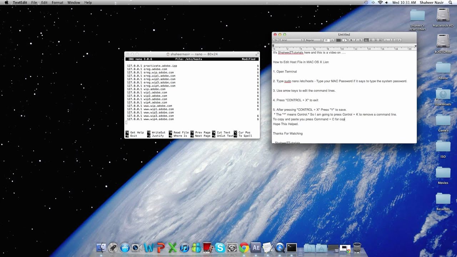Open text color swatch in TextEdit
457x257 pixels.
coord(338,40)
